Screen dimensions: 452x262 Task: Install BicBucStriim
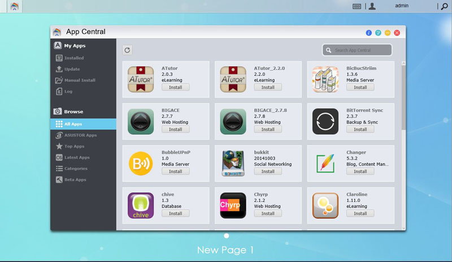click(360, 87)
